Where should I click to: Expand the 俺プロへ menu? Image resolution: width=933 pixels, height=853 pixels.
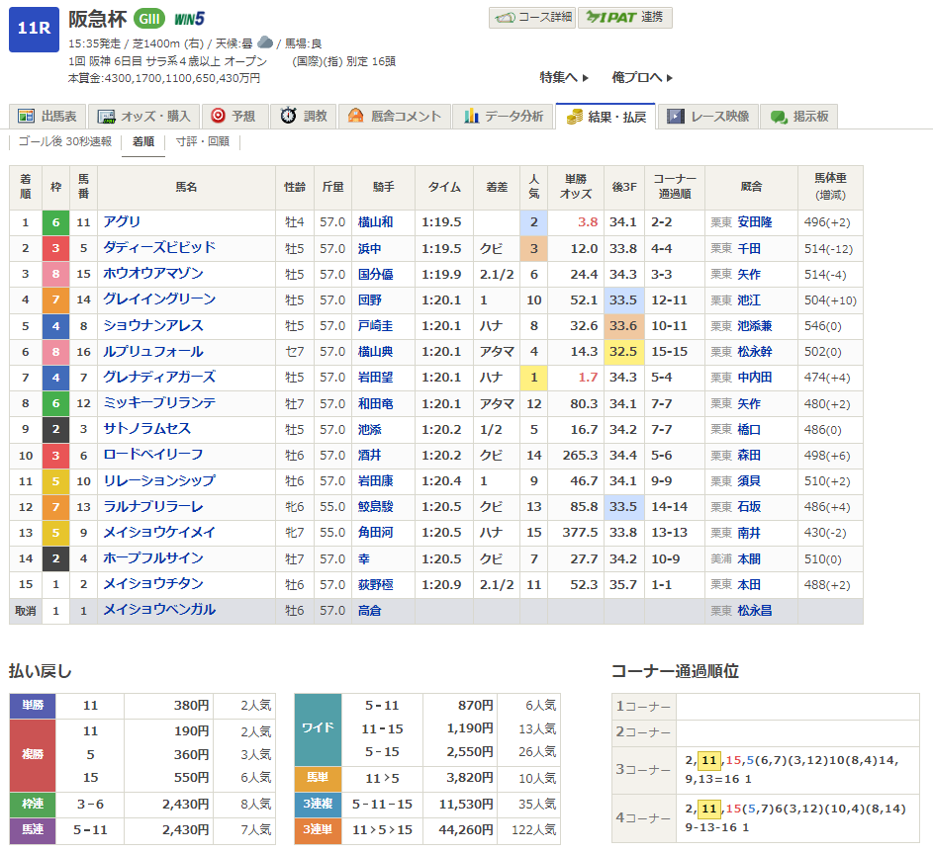coord(642,77)
